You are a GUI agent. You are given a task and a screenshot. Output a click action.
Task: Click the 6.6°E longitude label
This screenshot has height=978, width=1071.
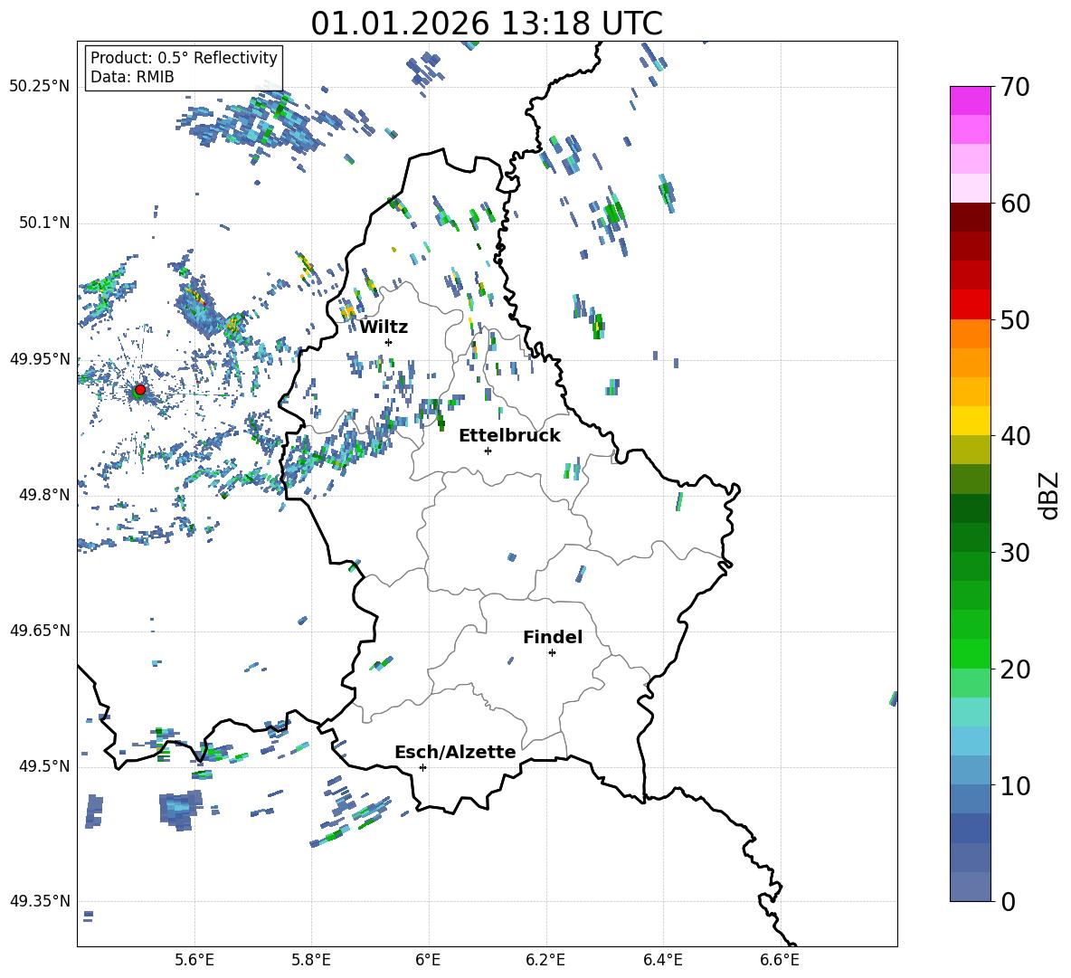tap(780, 961)
